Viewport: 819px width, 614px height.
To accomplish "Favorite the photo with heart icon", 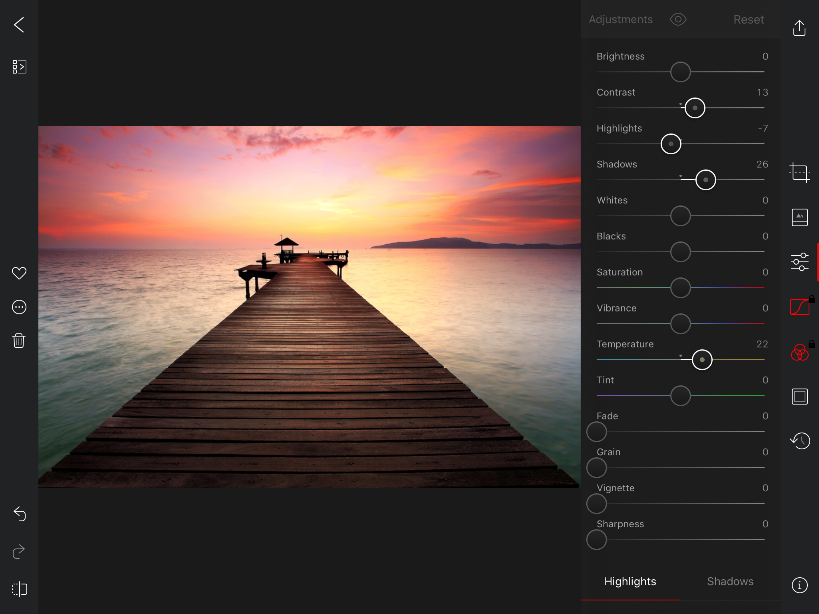I will pos(19,273).
